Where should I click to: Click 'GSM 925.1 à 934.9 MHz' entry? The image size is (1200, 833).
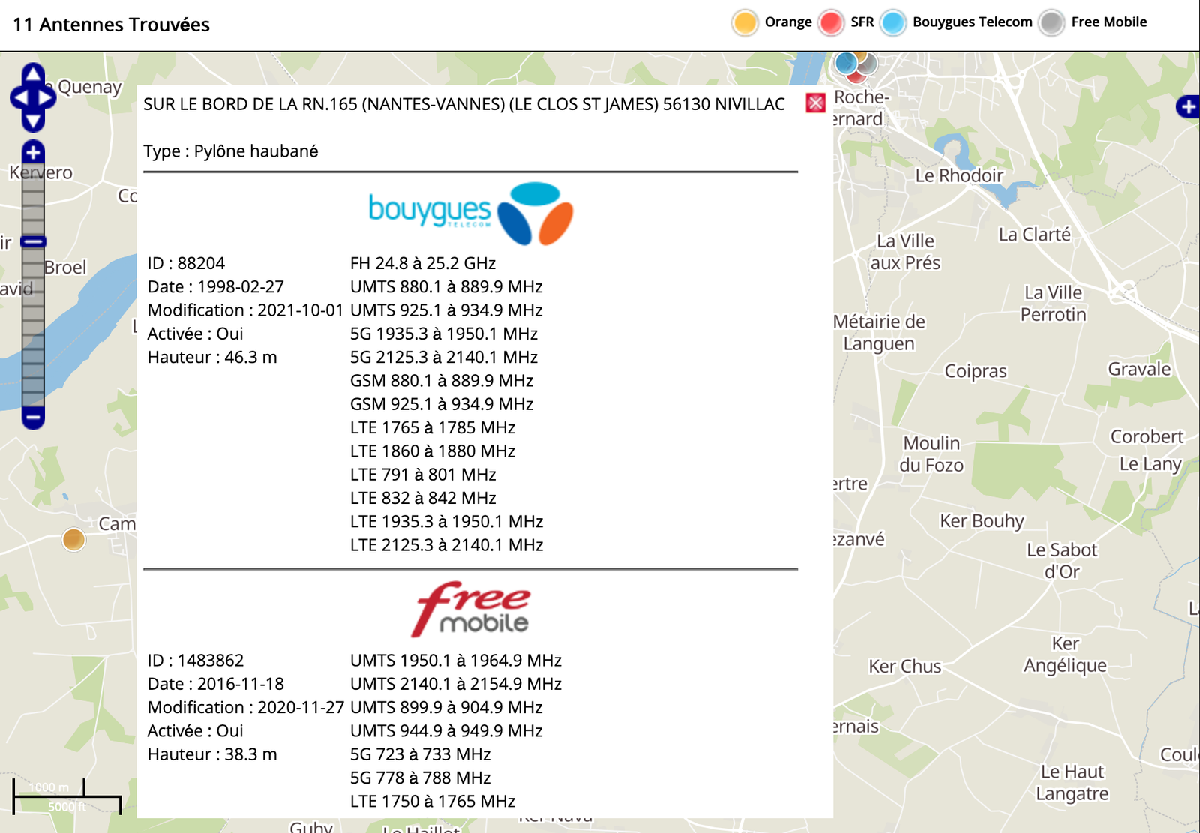(x=442, y=404)
